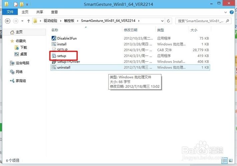Expand the ribbon with chevron
The height and width of the screenshot is (166, 237).
(x=226, y=12)
